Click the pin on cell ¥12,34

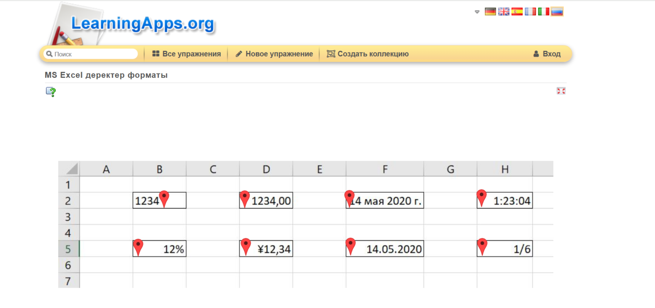(246, 247)
